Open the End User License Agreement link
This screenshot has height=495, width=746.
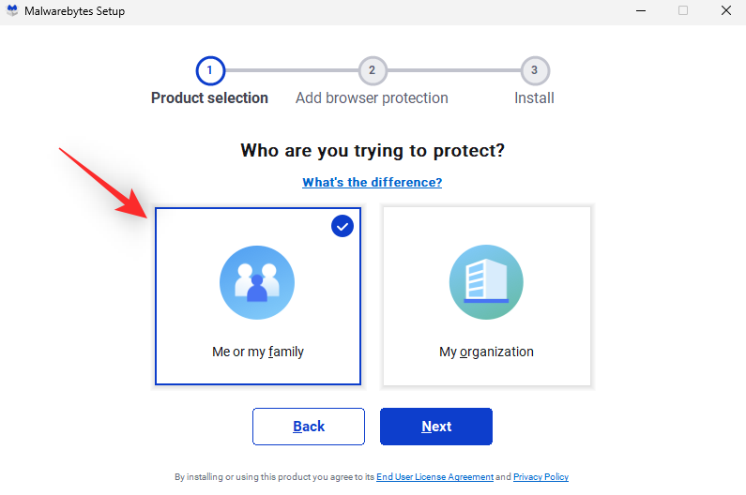[x=434, y=477]
